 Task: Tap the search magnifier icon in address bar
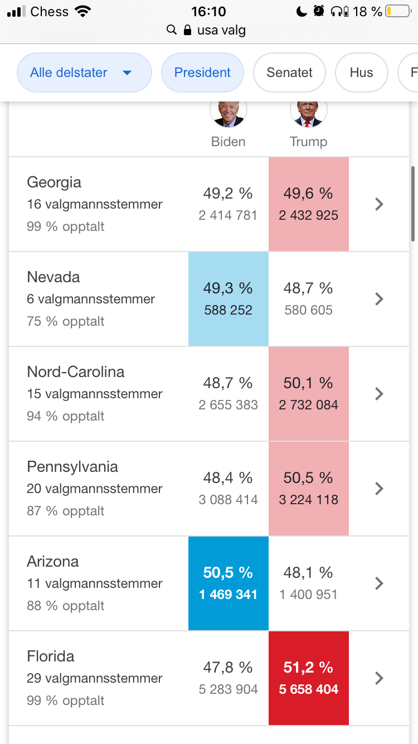172,30
